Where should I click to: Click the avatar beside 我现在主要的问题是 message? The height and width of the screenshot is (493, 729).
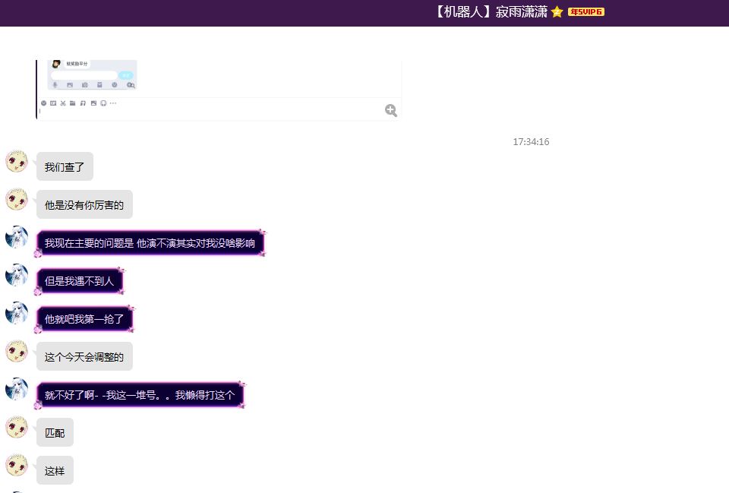[16, 237]
